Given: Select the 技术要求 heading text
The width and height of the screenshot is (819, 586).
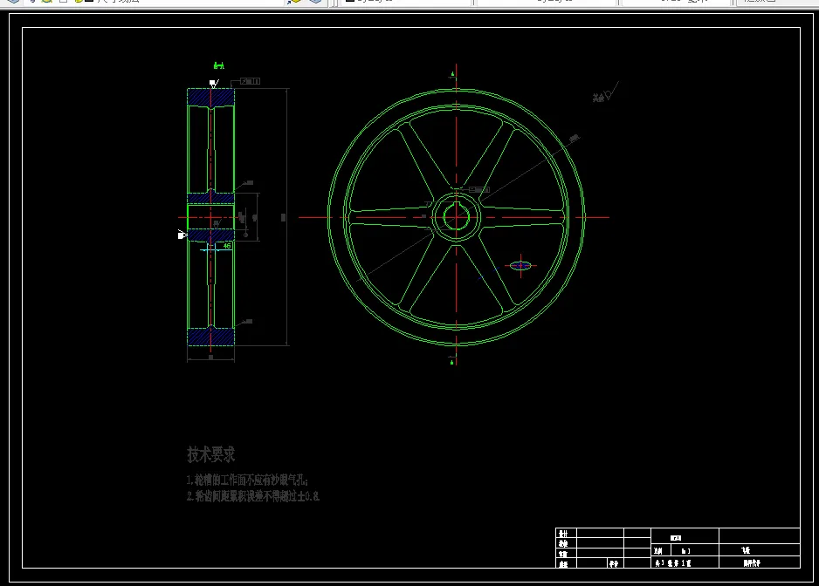Looking at the screenshot, I should click(211, 454).
